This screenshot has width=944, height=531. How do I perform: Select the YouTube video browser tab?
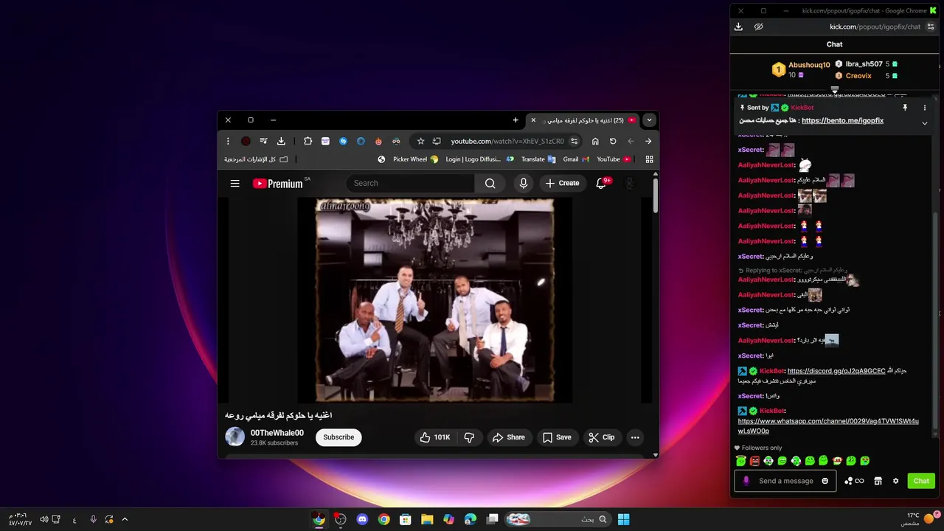(583, 120)
